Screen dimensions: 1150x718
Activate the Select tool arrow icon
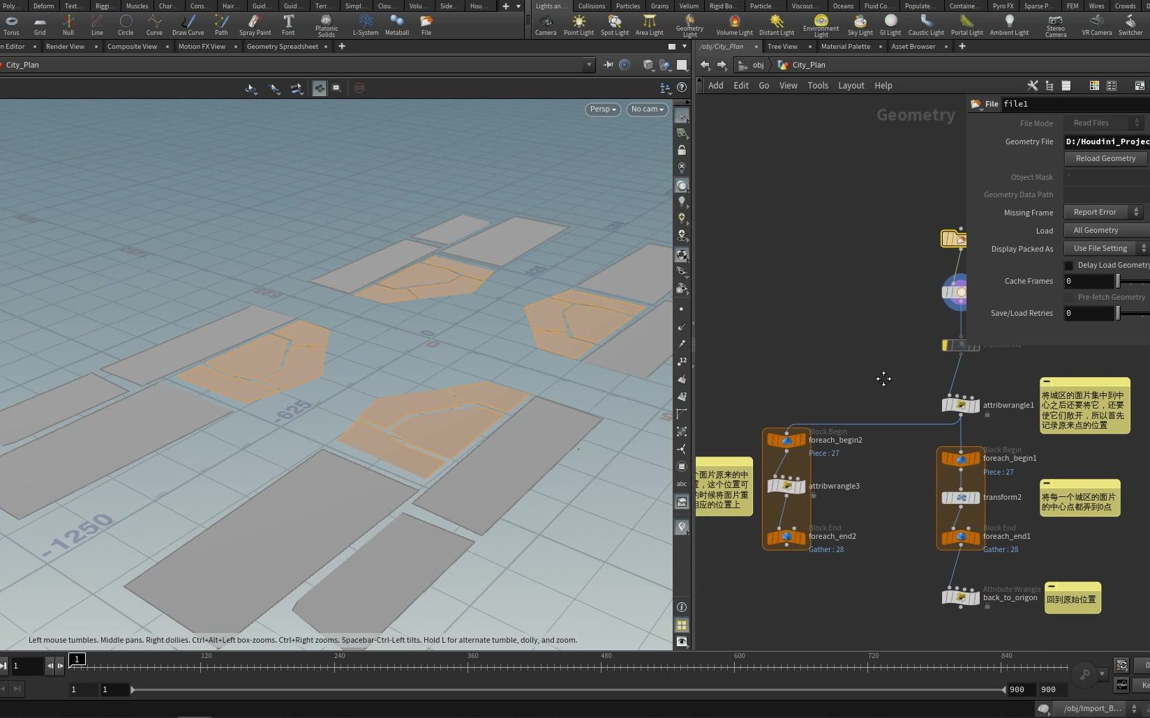tap(274, 88)
